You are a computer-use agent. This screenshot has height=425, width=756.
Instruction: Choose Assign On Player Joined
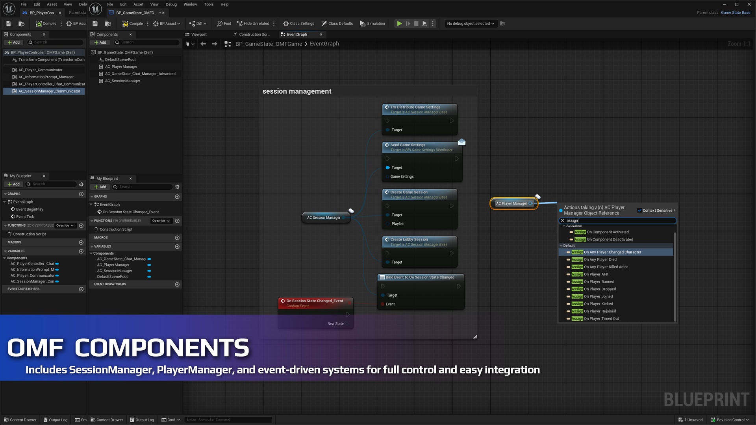click(616, 297)
